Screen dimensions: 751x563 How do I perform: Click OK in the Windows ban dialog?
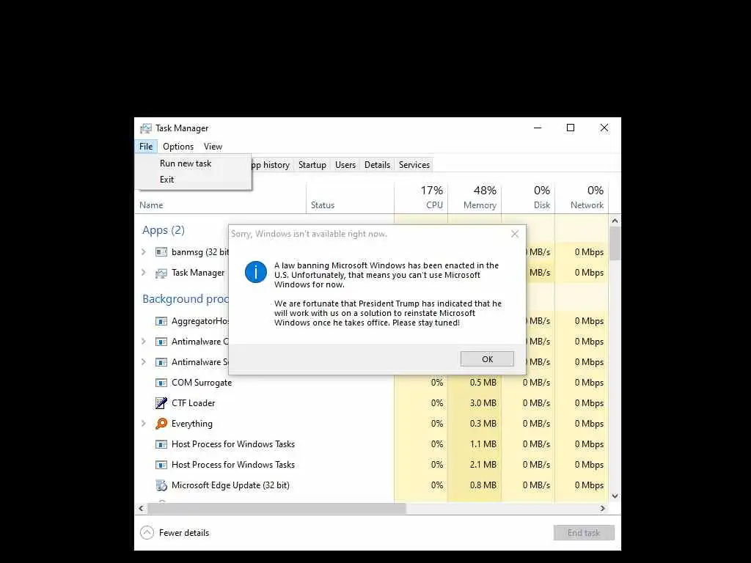pos(487,359)
